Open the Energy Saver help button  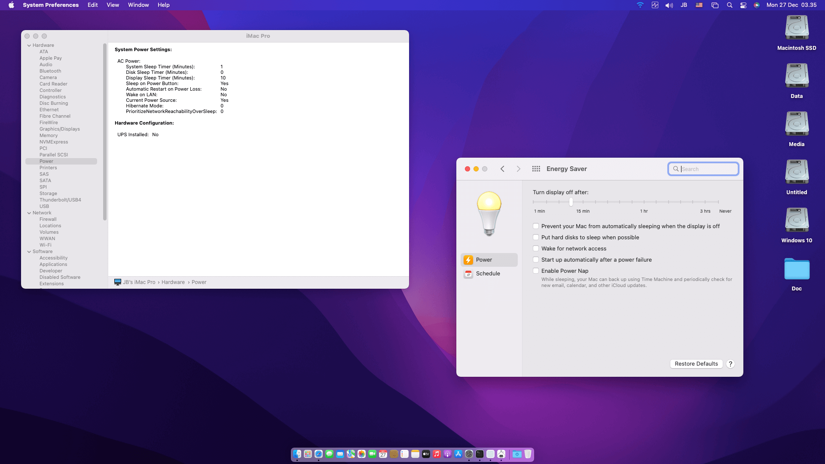[x=730, y=364]
